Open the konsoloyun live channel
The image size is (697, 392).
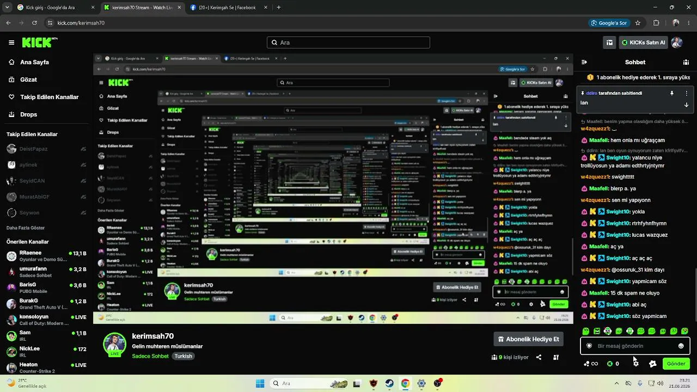[x=46, y=320]
